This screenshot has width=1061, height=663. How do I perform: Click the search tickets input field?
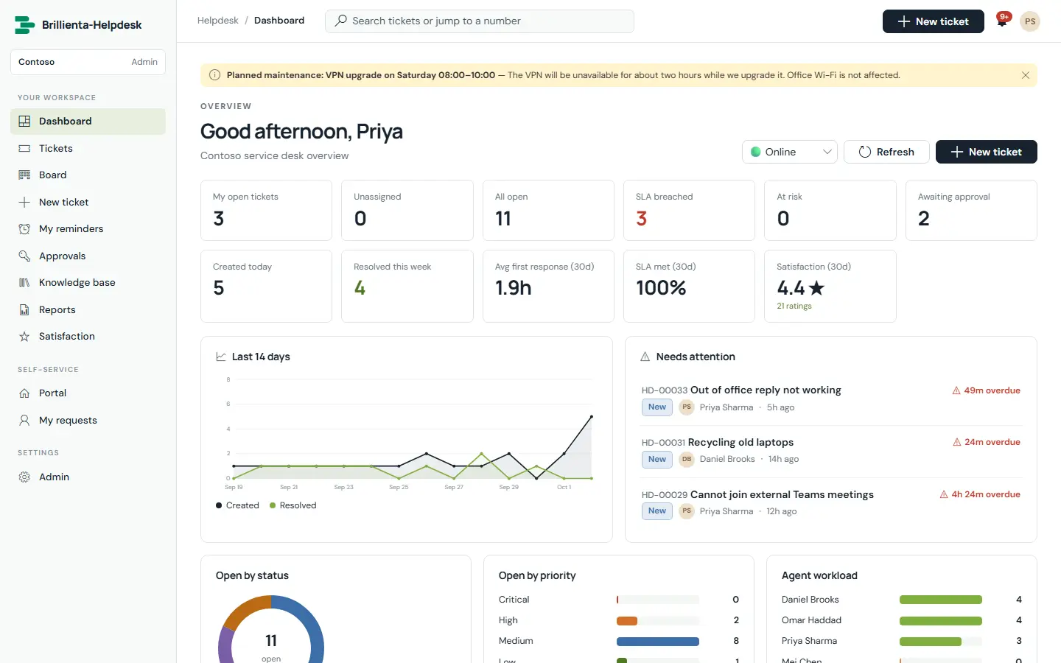click(x=480, y=21)
